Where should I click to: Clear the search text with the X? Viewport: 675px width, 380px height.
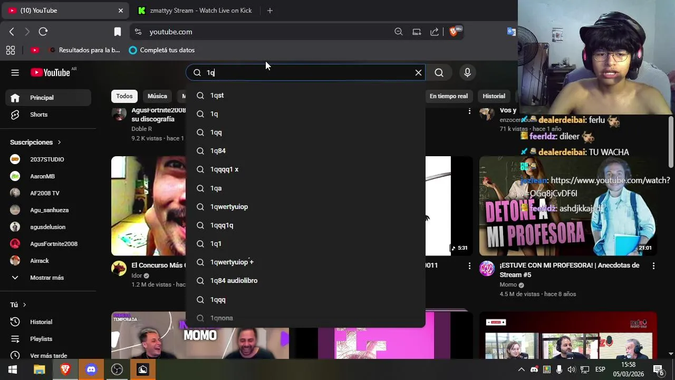418,73
